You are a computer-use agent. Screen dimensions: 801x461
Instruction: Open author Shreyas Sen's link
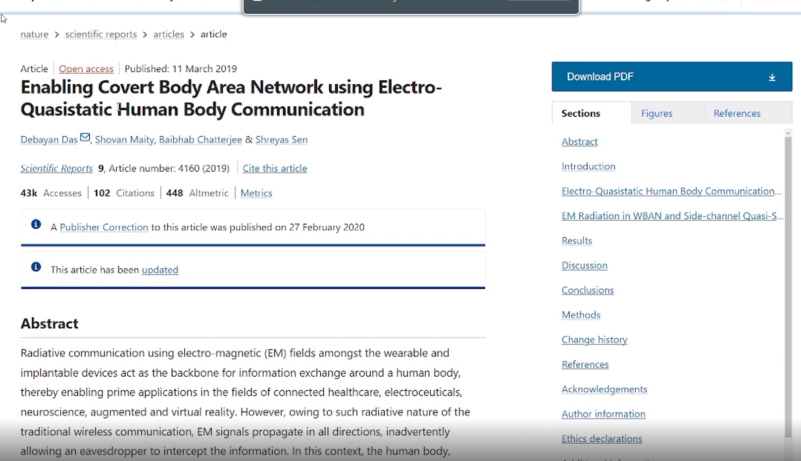pos(281,140)
